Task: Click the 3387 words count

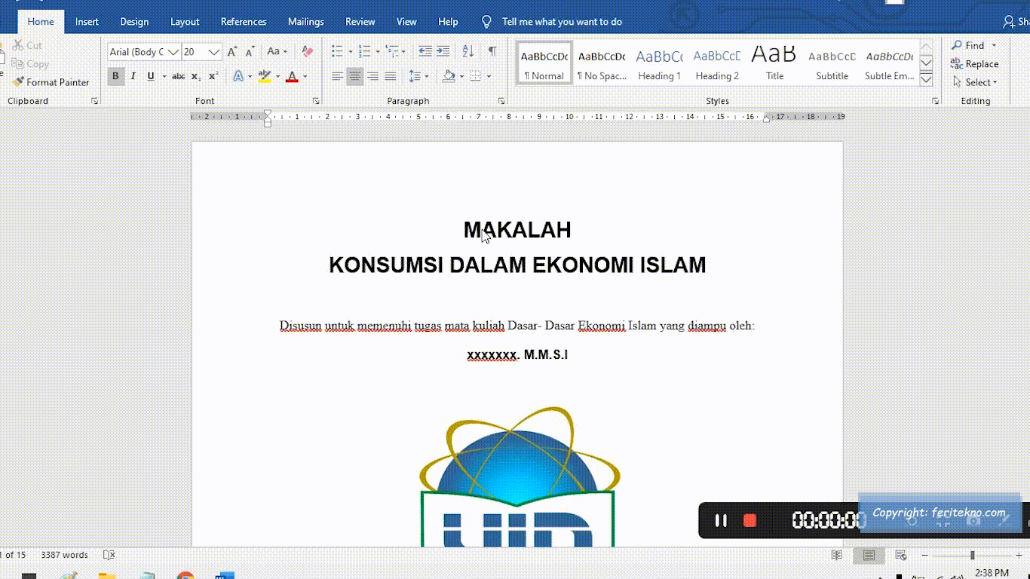Action: [65, 555]
